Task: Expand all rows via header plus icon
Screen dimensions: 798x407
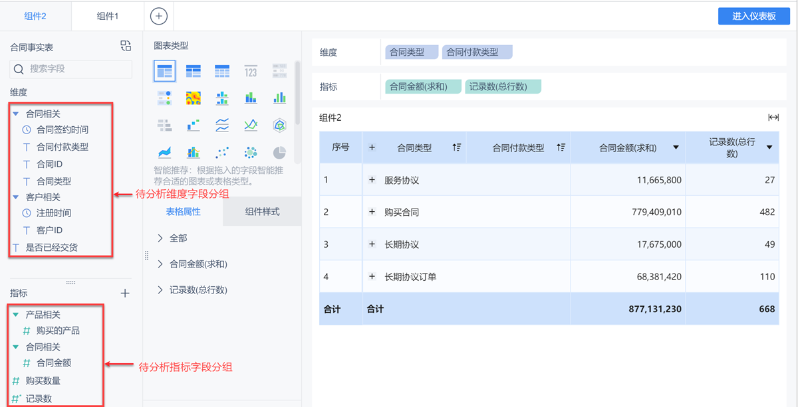Action: pos(372,147)
